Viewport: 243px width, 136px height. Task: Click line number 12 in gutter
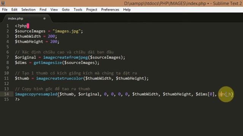(6, 83)
